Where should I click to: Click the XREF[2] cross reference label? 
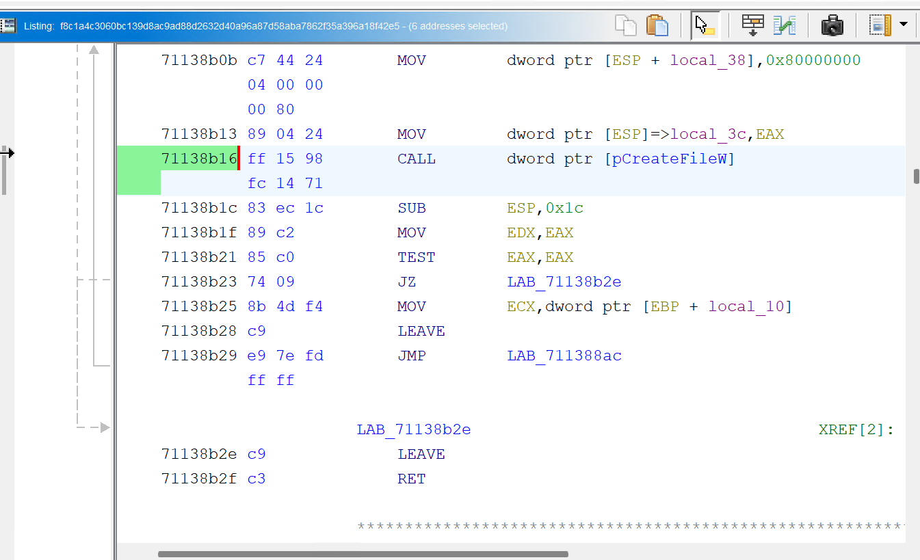point(855,430)
